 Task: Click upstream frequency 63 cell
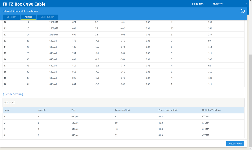coord(116,116)
